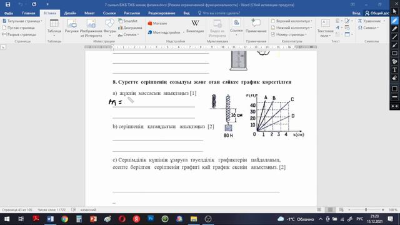Click Изображения из Интернета icon
The image size is (400, 225).
tap(91, 27)
